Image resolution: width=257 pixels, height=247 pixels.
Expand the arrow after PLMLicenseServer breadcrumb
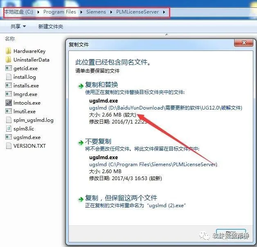click(x=164, y=12)
